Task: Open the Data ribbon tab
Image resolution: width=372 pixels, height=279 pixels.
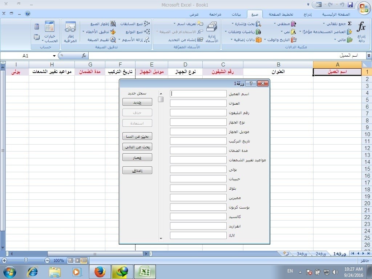Action: point(236,15)
